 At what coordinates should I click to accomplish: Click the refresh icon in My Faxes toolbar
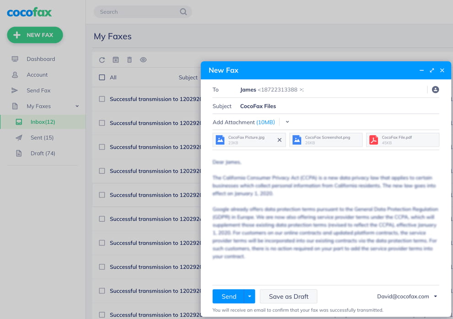[102, 60]
